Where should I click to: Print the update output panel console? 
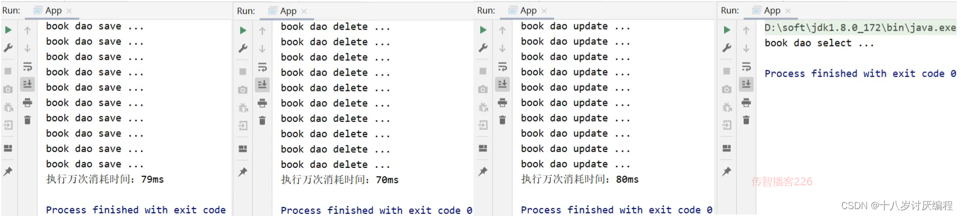[x=502, y=102]
